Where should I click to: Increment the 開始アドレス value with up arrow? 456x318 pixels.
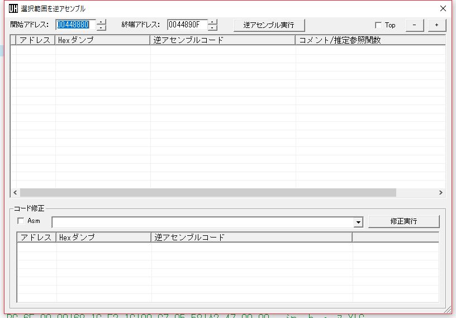[101, 22]
